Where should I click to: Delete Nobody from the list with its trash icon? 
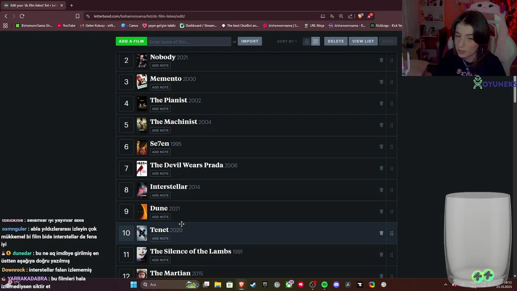tap(381, 60)
